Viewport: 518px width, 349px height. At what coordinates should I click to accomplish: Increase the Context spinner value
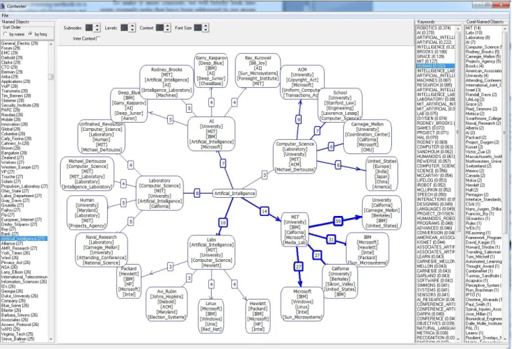168,26
